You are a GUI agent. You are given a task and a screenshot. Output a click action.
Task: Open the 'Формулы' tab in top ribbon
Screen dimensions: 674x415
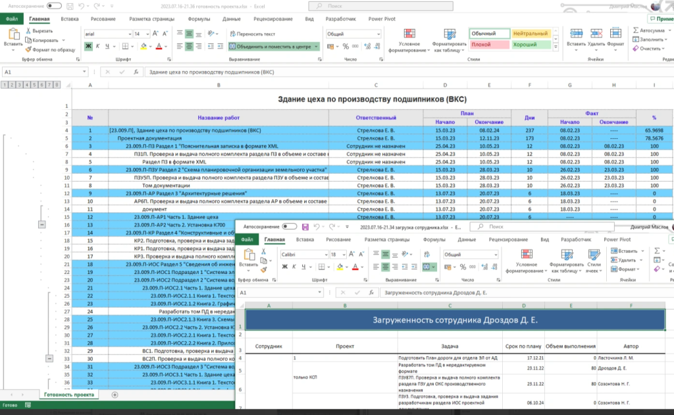click(199, 19)
